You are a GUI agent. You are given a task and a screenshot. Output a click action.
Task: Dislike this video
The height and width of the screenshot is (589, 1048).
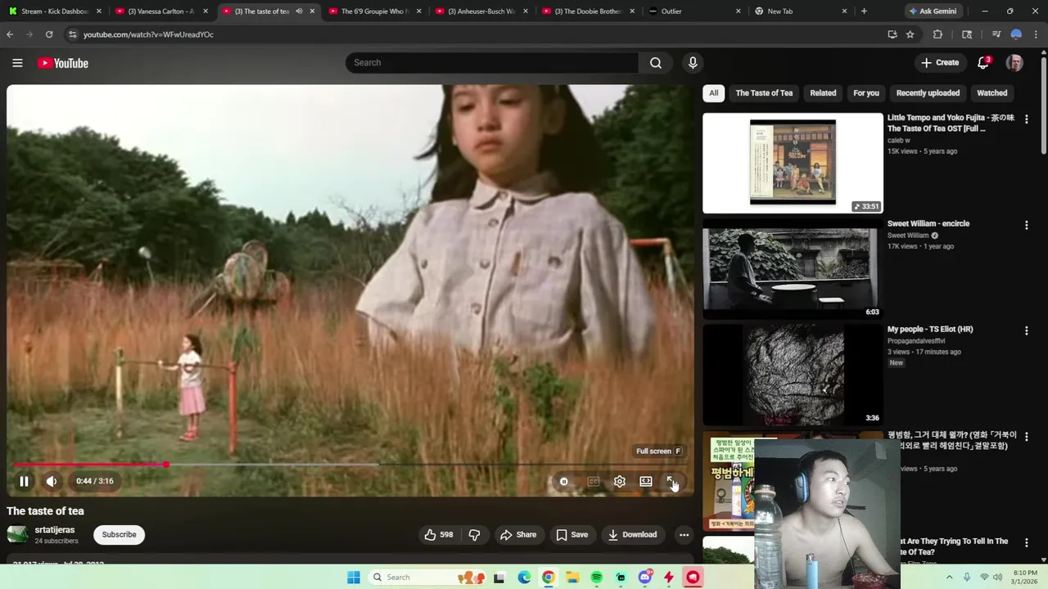point(474,535)
